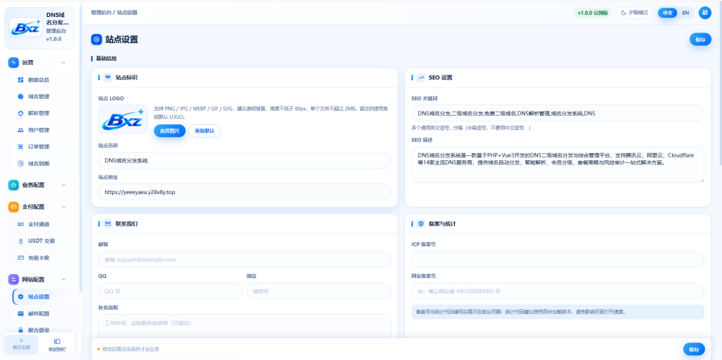Click the Bxz logo in sidebar header
722x360 pixels.
pos(26,28)
